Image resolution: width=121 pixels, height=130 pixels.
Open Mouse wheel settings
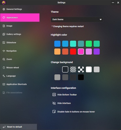pyautogui.click(x=20, y=68)
